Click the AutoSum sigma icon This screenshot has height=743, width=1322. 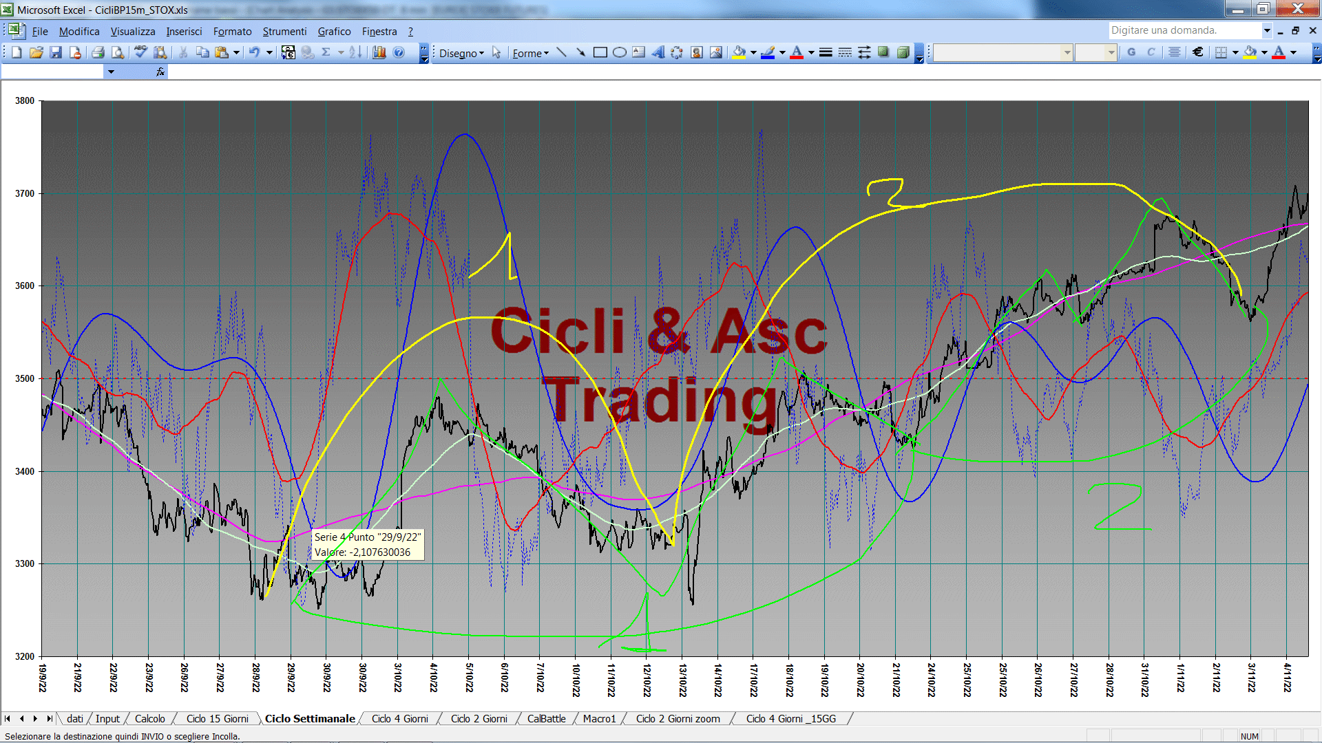coord(326,52)
